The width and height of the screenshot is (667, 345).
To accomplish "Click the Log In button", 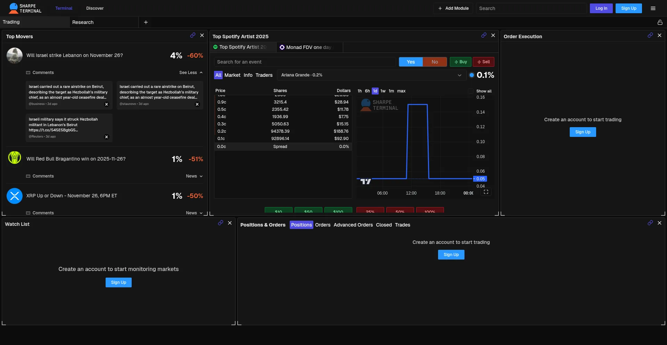I will click(x=601, y=8).
